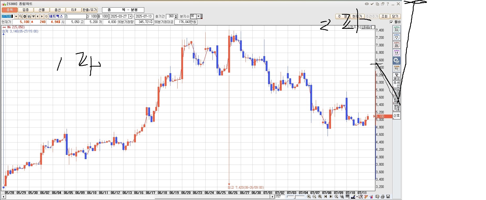Switch to the ELW tab

[74, 10]
